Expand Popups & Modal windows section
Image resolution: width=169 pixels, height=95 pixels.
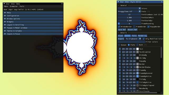tap(33, 28)
